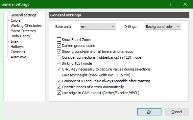Go to Undo-Depth settings
Viewport: 193px width, 120px height.
click(x=20, y=36)
